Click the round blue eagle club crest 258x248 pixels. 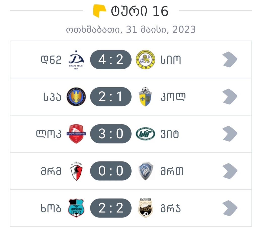[76, 97]
